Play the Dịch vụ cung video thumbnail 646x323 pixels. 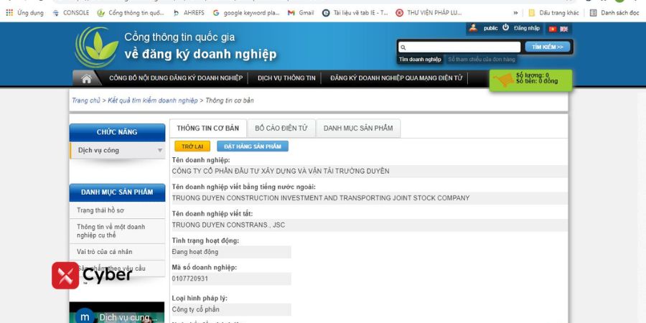click(117, 313)
